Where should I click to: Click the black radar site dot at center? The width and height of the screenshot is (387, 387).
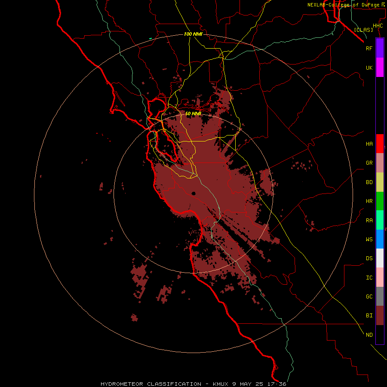pos(193,193)
